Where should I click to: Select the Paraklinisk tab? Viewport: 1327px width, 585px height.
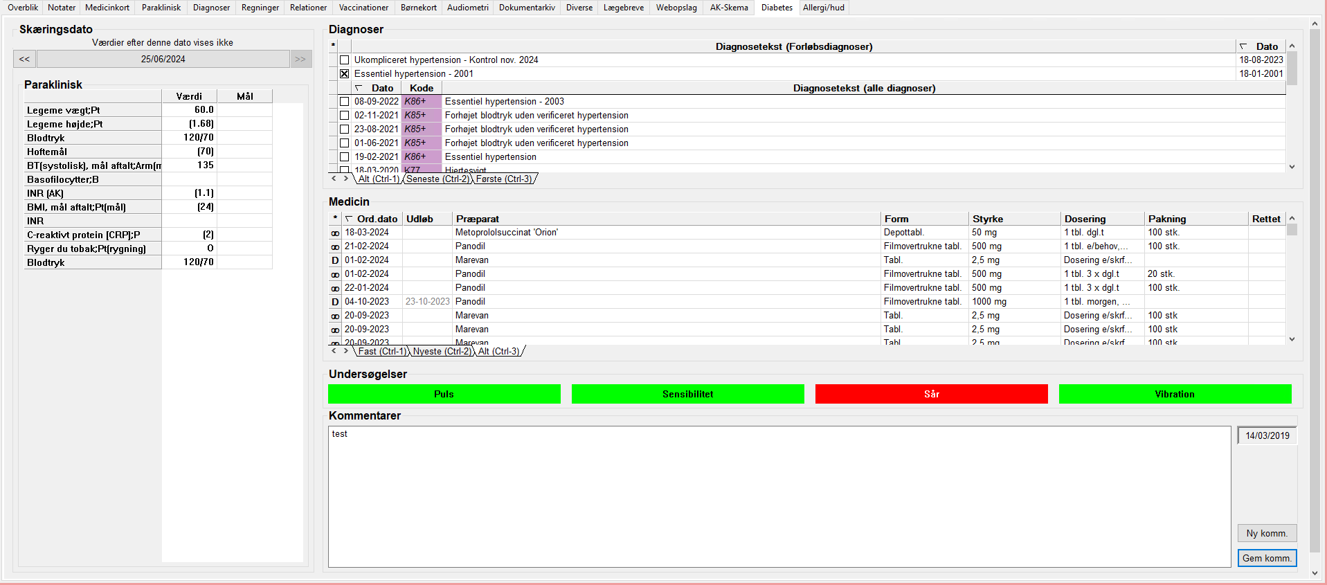161,8
